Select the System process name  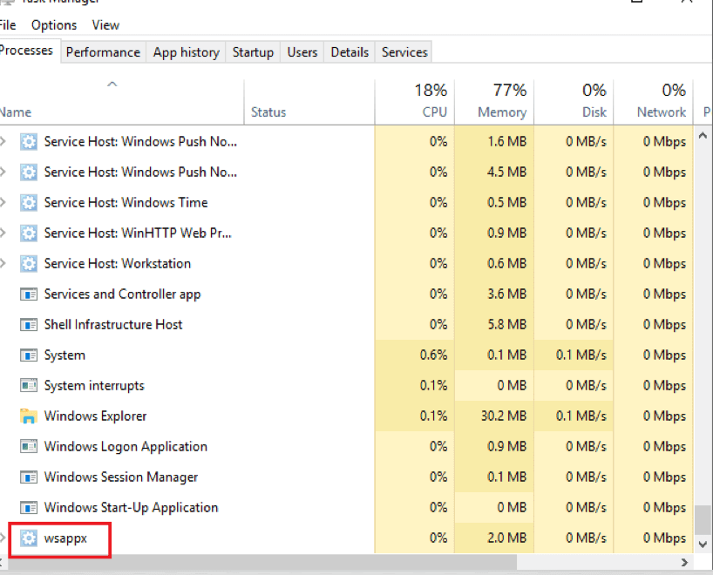click(x=65, y=355)
